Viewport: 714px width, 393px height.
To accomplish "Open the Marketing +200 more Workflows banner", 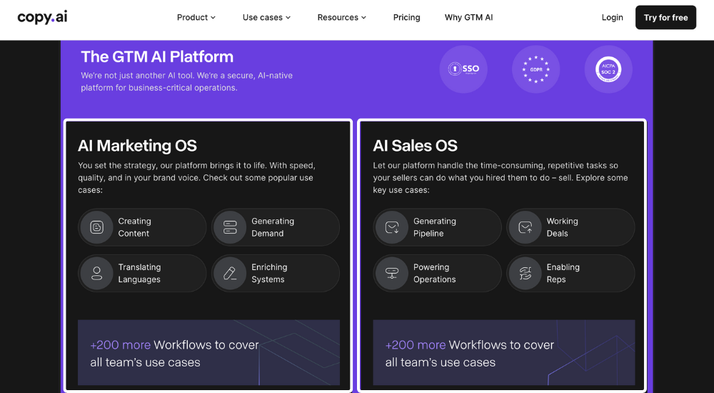I will [208, 352].
